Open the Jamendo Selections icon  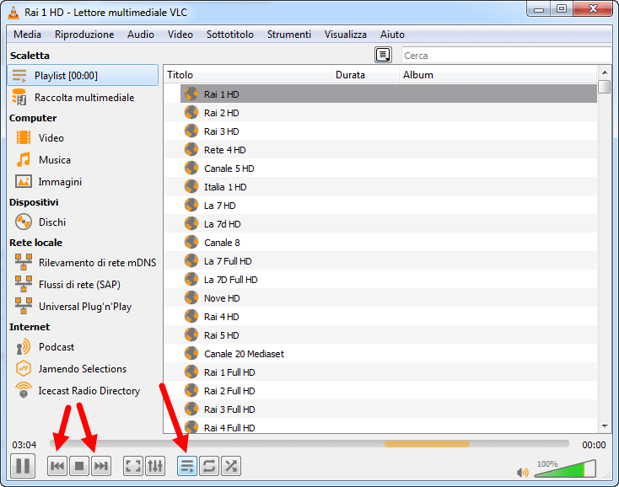24,369
